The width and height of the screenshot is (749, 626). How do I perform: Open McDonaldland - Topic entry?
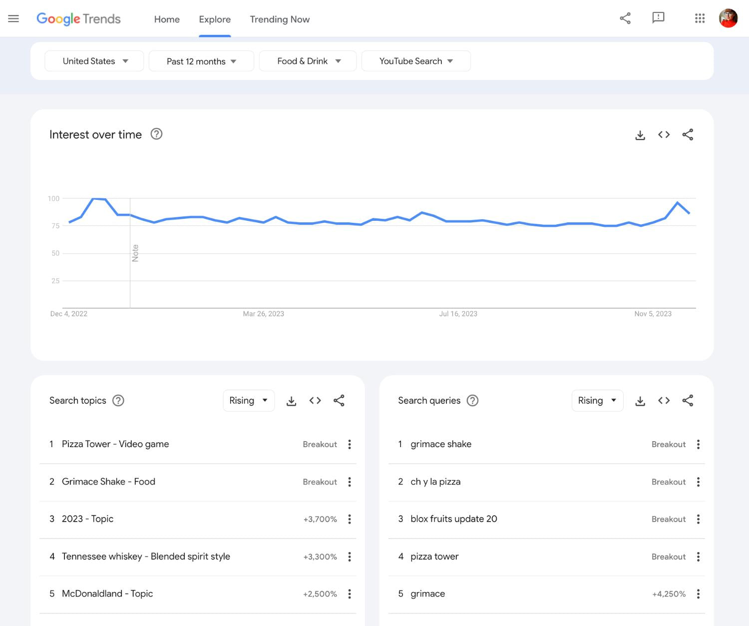(x=107, y=594)
